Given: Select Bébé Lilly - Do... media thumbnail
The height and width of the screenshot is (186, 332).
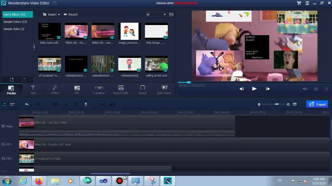Looking at the screenshot, I should [76, 31].
